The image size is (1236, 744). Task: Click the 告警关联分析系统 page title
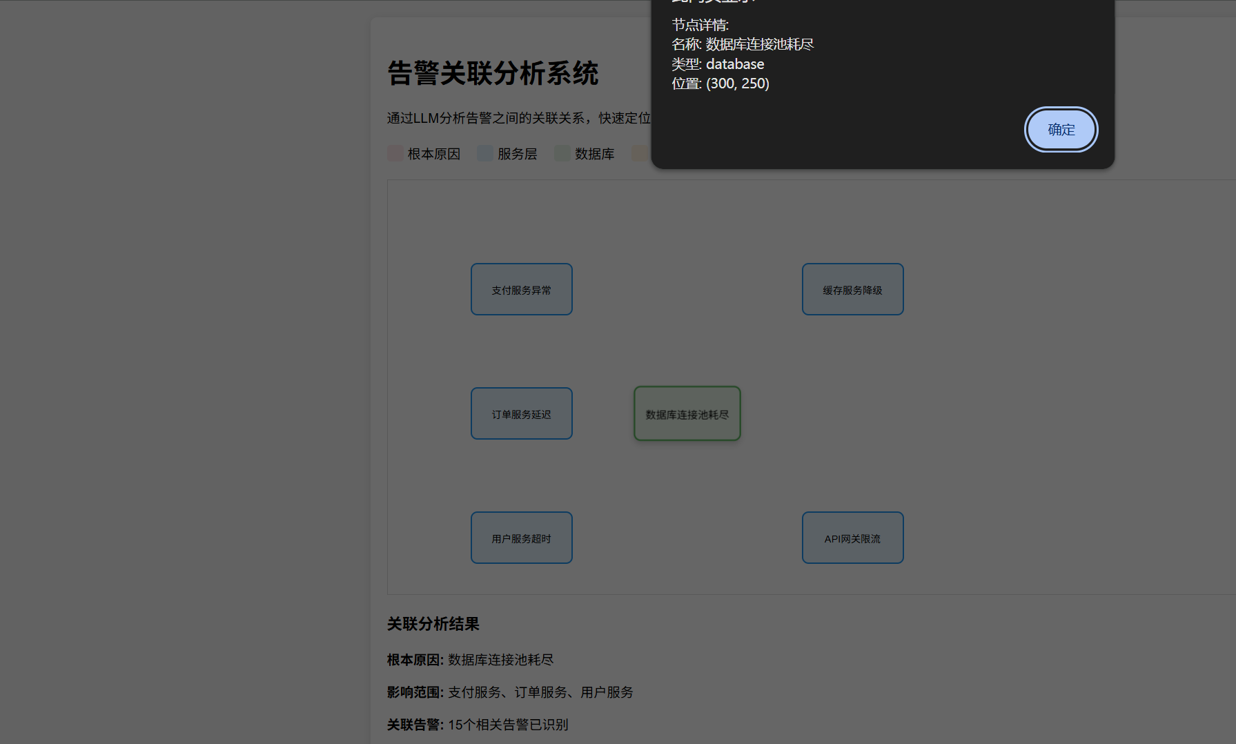pyautogui.click(x=493, y=73)
